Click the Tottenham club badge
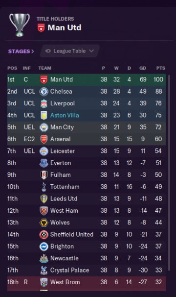Image resolution: width=176 pixels, height=297 pixels. 44,187
